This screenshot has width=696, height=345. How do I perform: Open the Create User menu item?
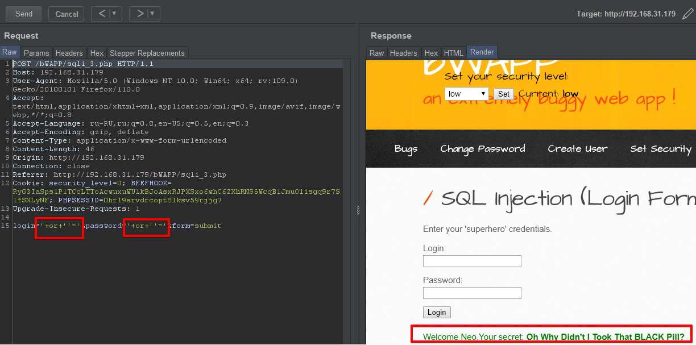[578, 149]
